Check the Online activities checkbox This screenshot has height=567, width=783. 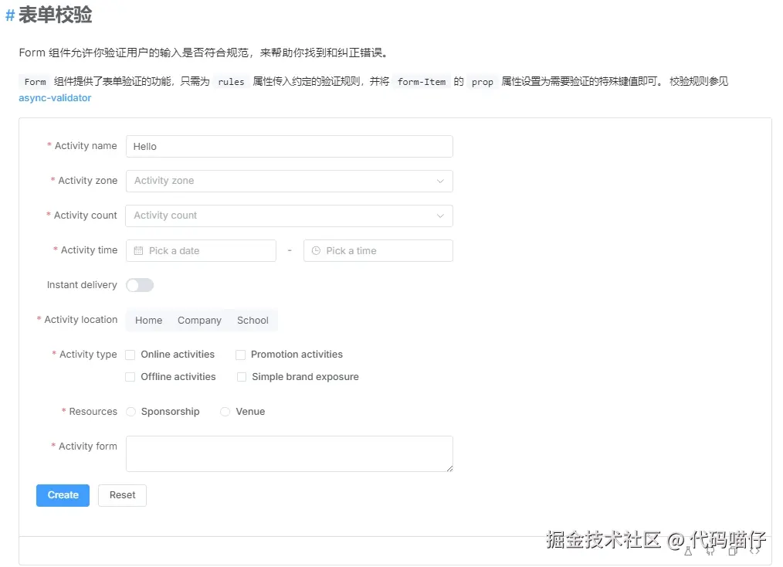[130, 355]
